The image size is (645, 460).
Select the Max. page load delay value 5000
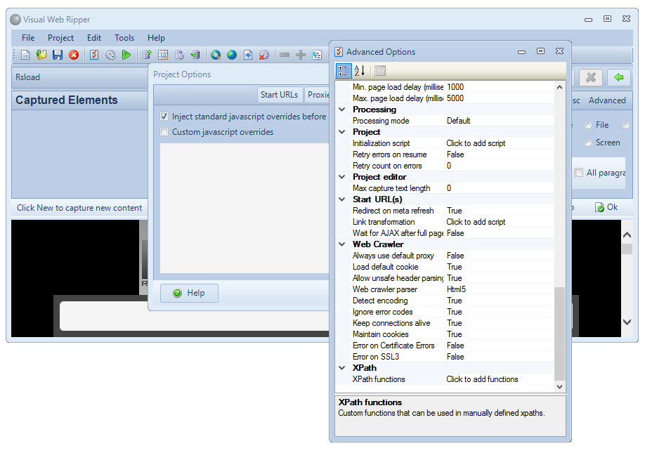(499, 98)
